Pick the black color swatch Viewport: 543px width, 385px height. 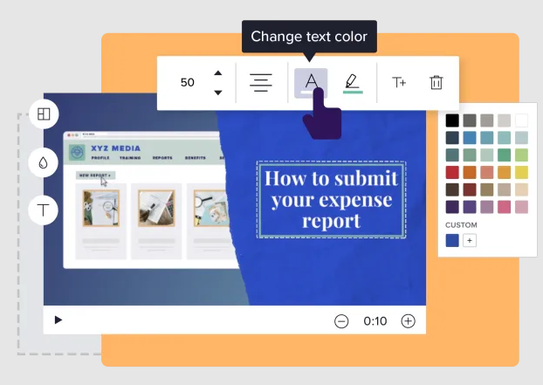pos(452,120)
